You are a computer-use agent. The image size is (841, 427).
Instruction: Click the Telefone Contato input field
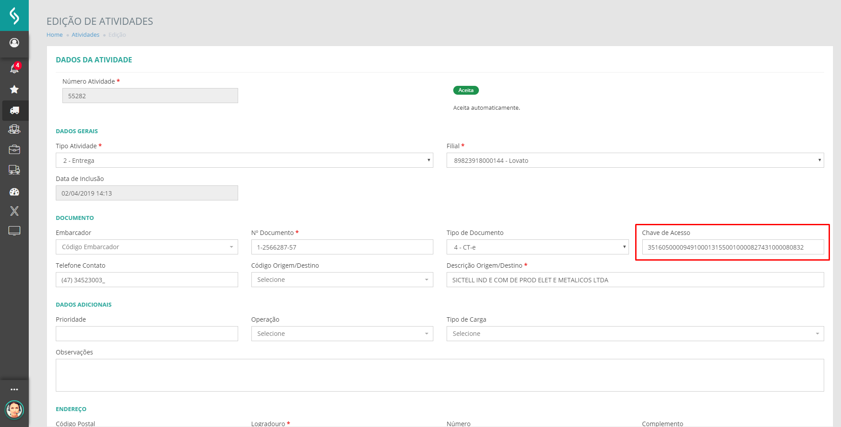tap(147, 280)
